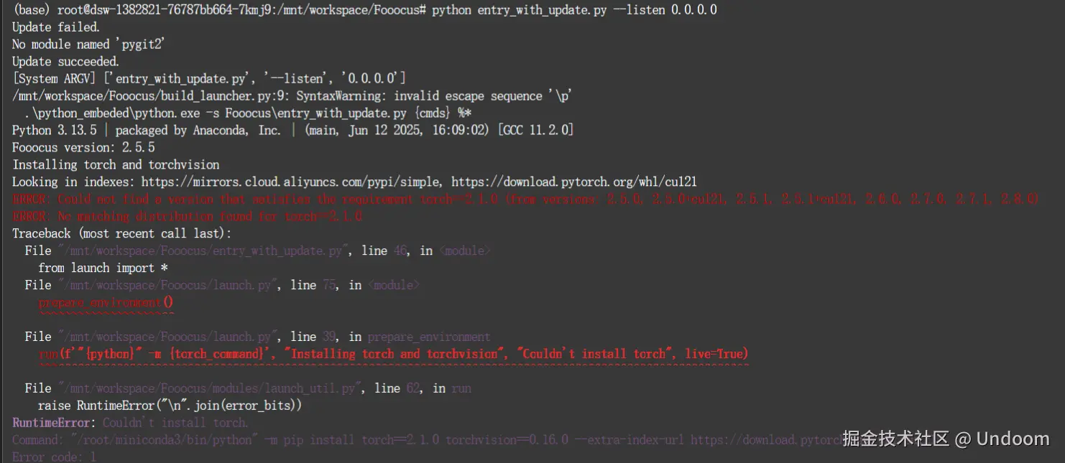Image resolution: width=1065 pixels, height=463 pixels.
Task: Click the 'Fooocus version: 2.5.5' text
Action: [x=83, y=147]
